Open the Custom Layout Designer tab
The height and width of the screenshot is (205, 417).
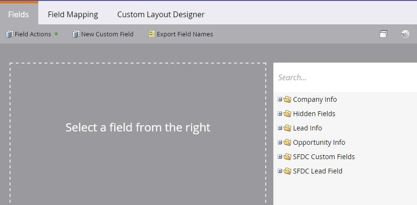pyautogui.click(x=161, y=14)
